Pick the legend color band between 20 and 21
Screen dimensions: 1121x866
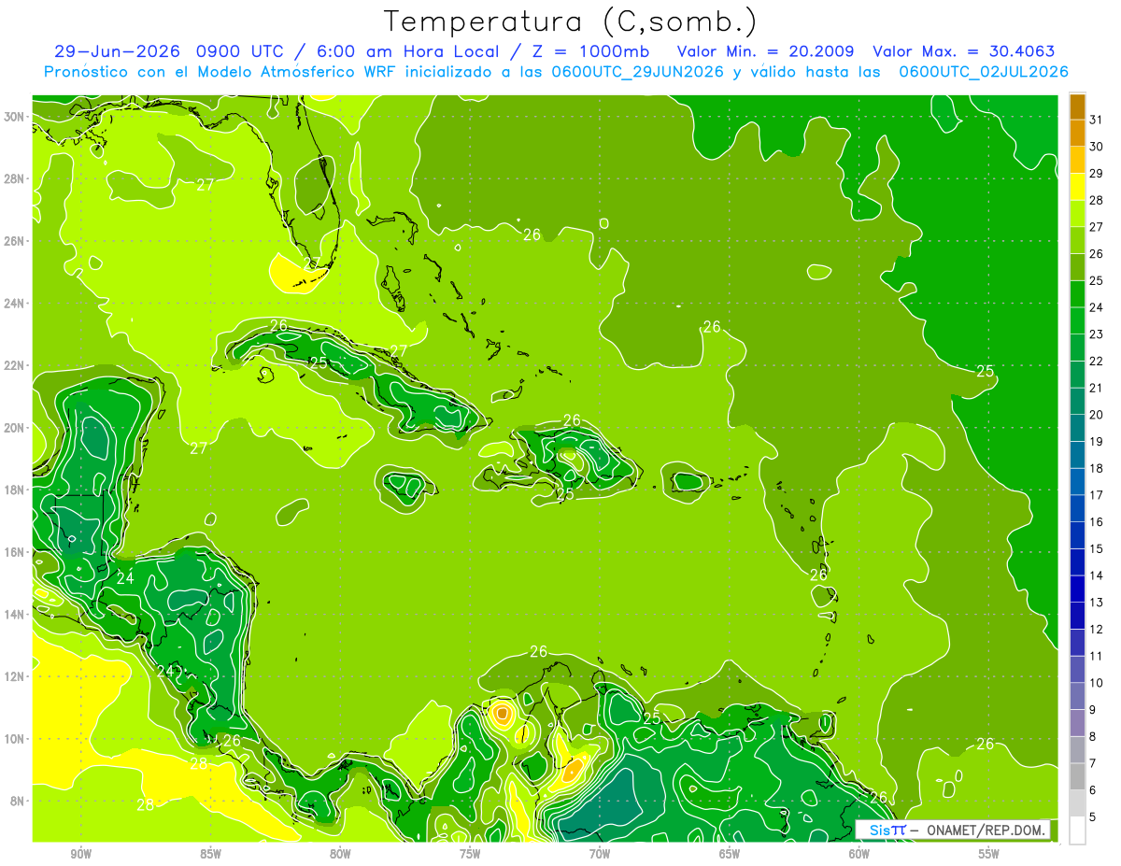(1077, 402)
